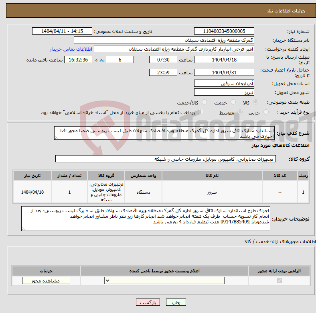Select the خدمت radio button

[233, 102]
